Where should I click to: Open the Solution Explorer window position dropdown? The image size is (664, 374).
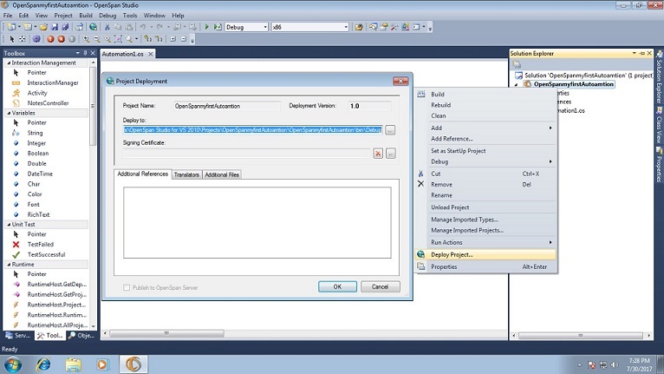(x=635, y=53)
